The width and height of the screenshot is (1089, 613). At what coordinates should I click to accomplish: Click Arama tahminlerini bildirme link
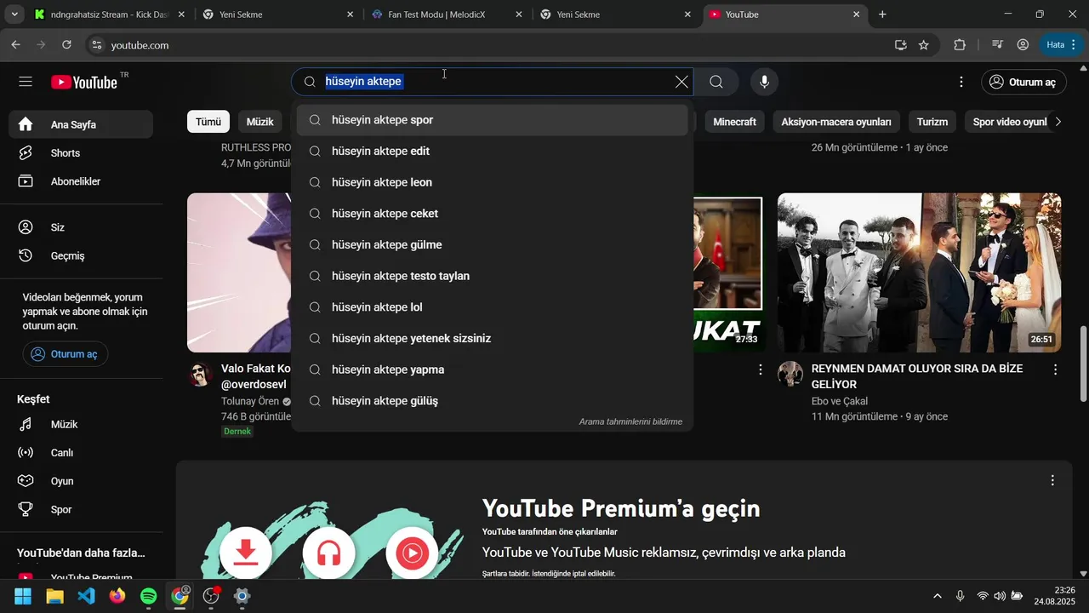(x=630, y=421)
